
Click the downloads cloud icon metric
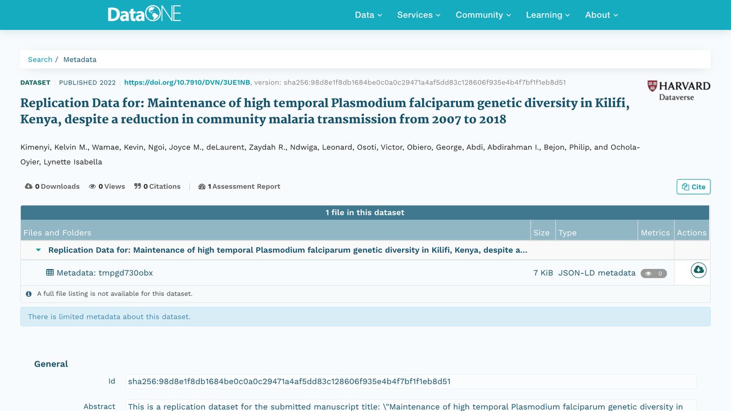tap(29, 187)
